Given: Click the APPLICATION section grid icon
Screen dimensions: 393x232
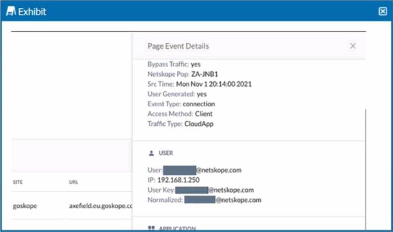Looking at the screenshot, I should (x=151, y=228).
